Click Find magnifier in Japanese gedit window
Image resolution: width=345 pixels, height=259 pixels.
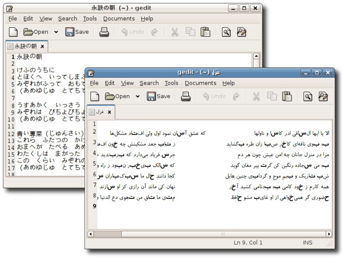(x=226, y=32)
